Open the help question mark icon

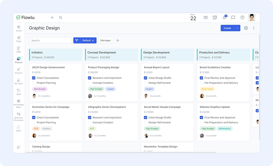pyautogui.click(x=242, y=18)
